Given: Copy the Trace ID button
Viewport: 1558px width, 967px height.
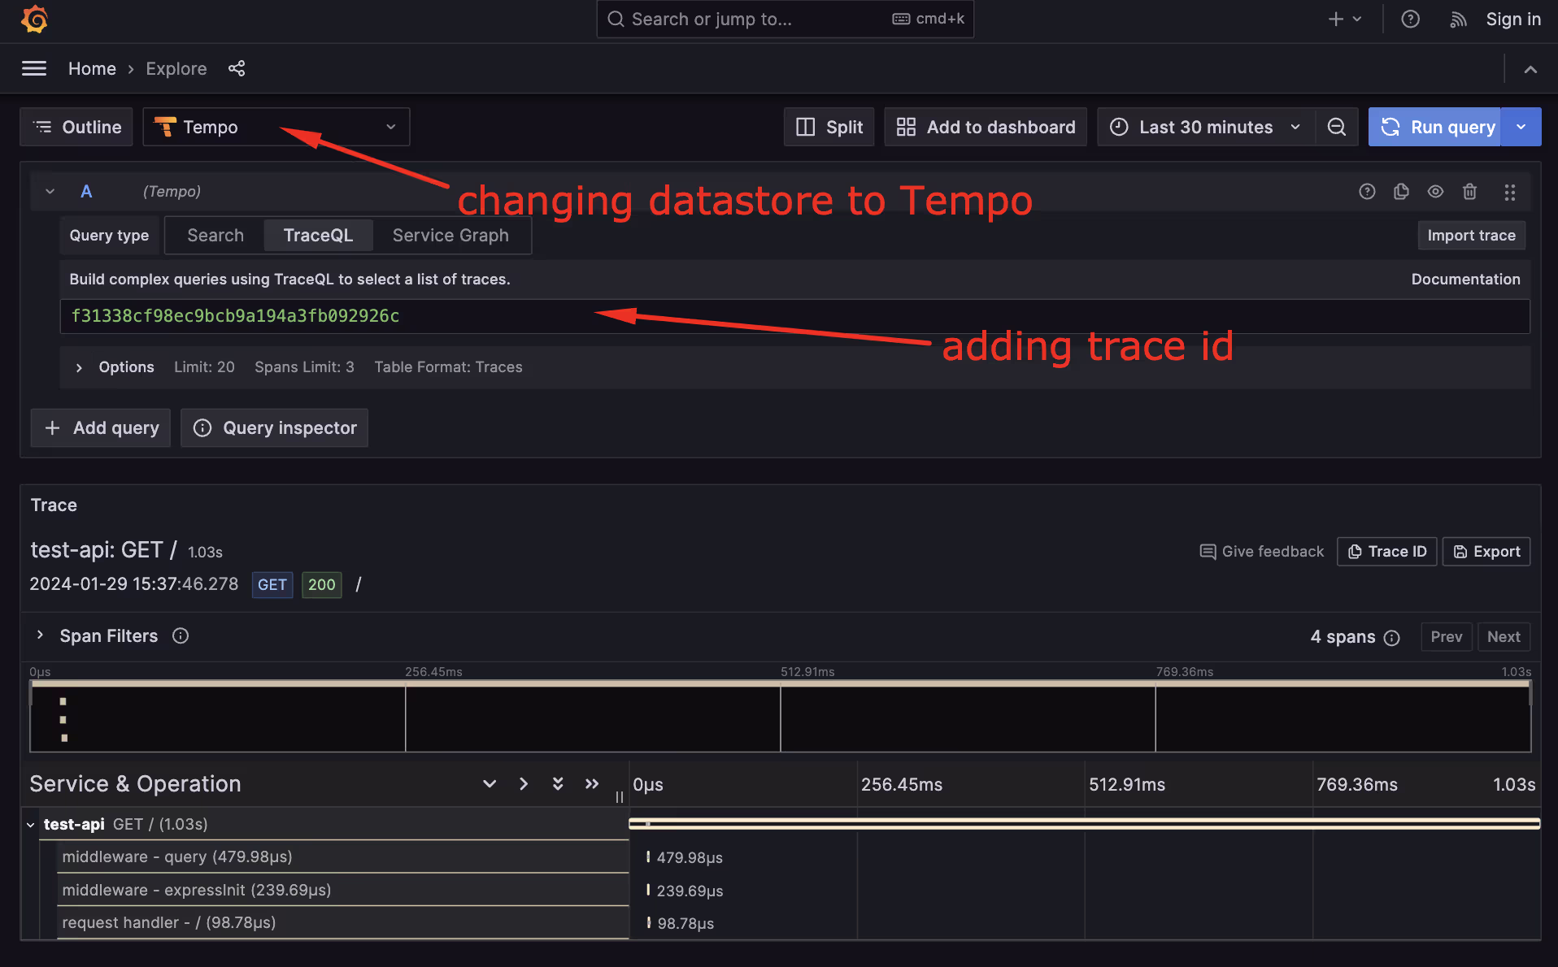Looking at the screenshot, I should [1387, 552].
